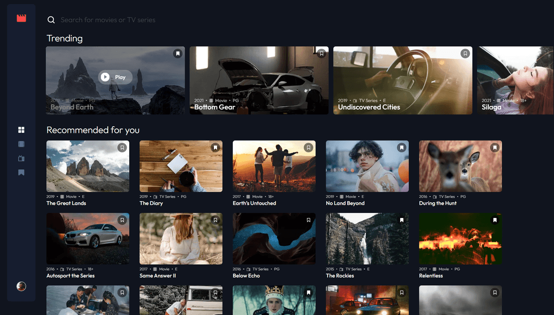This screenshot has height=315, width=554.
Task: Toggle bookmark on Autosport the Series
Action: [x=122, y=220]
